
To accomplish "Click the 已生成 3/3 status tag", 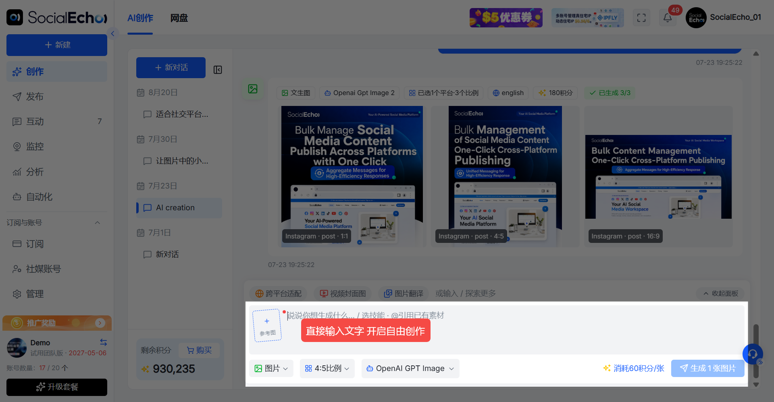I will click(610, 93).
